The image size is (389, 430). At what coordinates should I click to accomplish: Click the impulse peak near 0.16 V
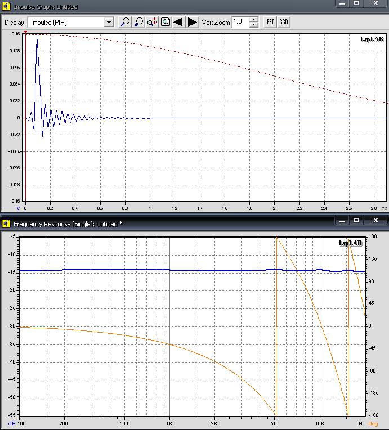pyautogui.click(x=37, y=35)
